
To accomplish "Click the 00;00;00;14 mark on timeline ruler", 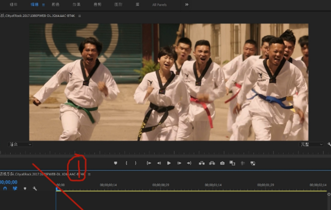I will click(108, 185).
